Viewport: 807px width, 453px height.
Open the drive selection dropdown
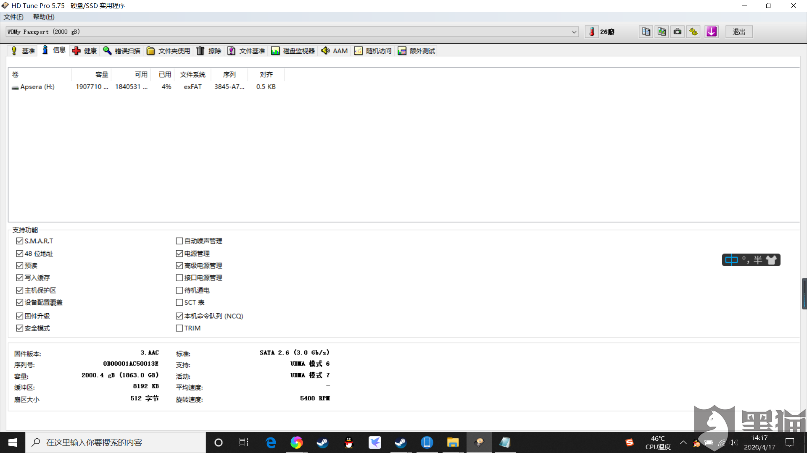click(574, 31)
